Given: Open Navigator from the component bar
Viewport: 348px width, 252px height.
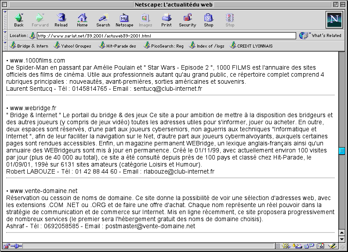Looking at the screenshot, I should pos(286,246).
